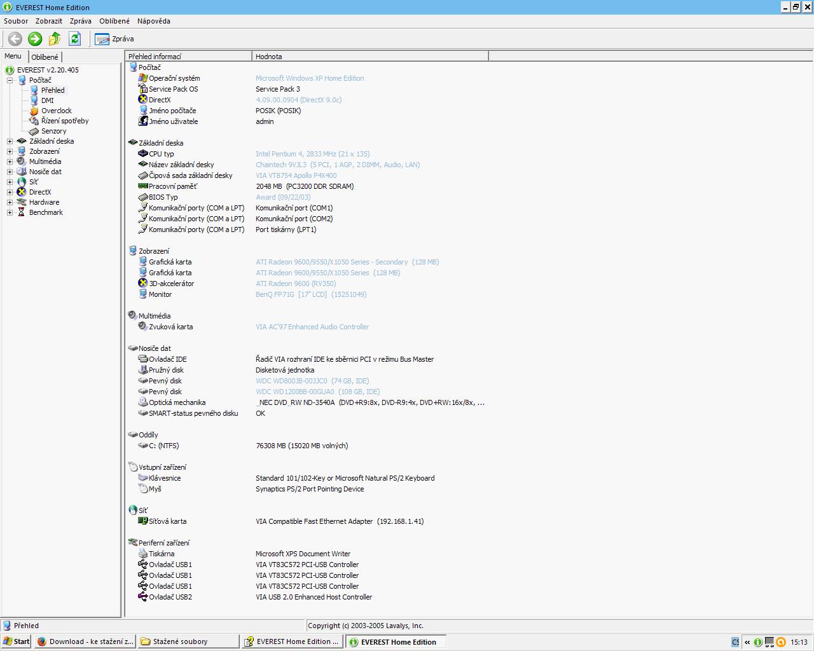
Task: Switch to Download - ke stažení taskbar window
Action: [x=85, y=641]
